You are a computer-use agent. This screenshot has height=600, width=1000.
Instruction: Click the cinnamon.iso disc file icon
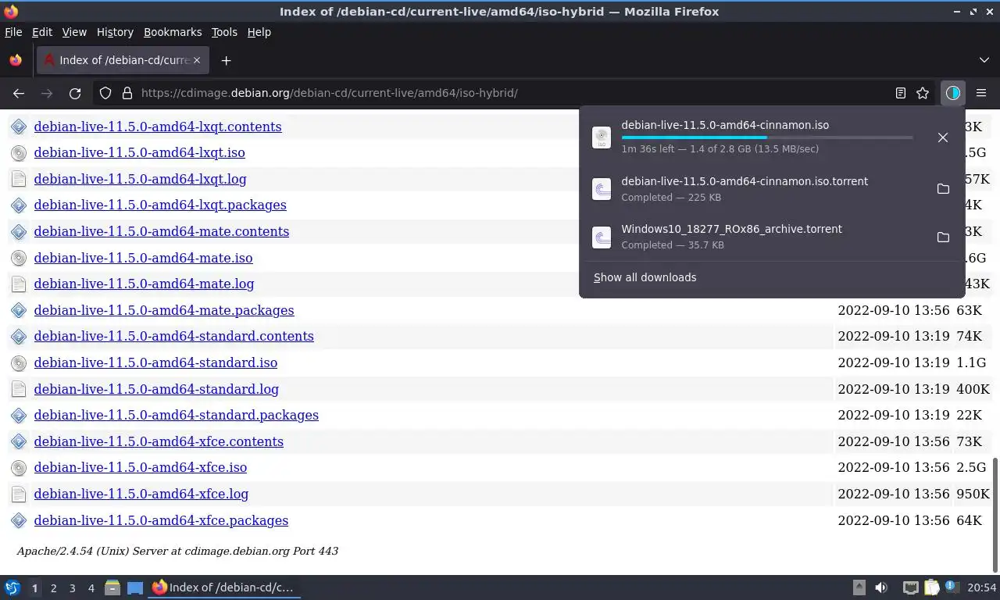[x=602, y=137]
